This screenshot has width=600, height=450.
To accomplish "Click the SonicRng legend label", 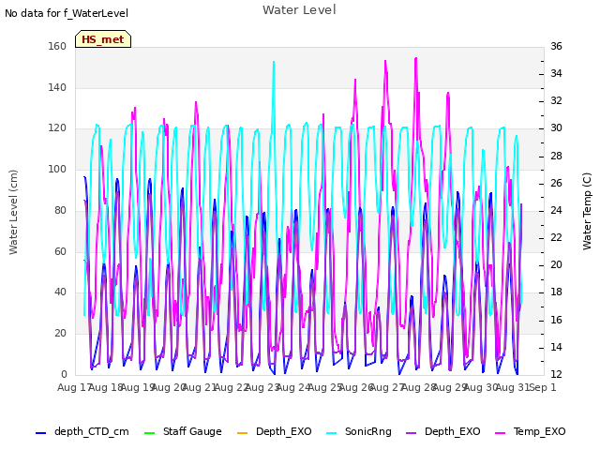I will tap(368, 431).
